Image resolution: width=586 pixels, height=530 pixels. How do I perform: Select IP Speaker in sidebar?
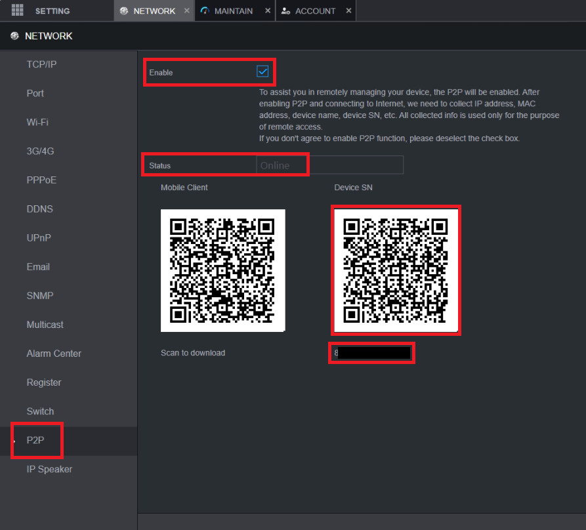[x=49, y=469]
